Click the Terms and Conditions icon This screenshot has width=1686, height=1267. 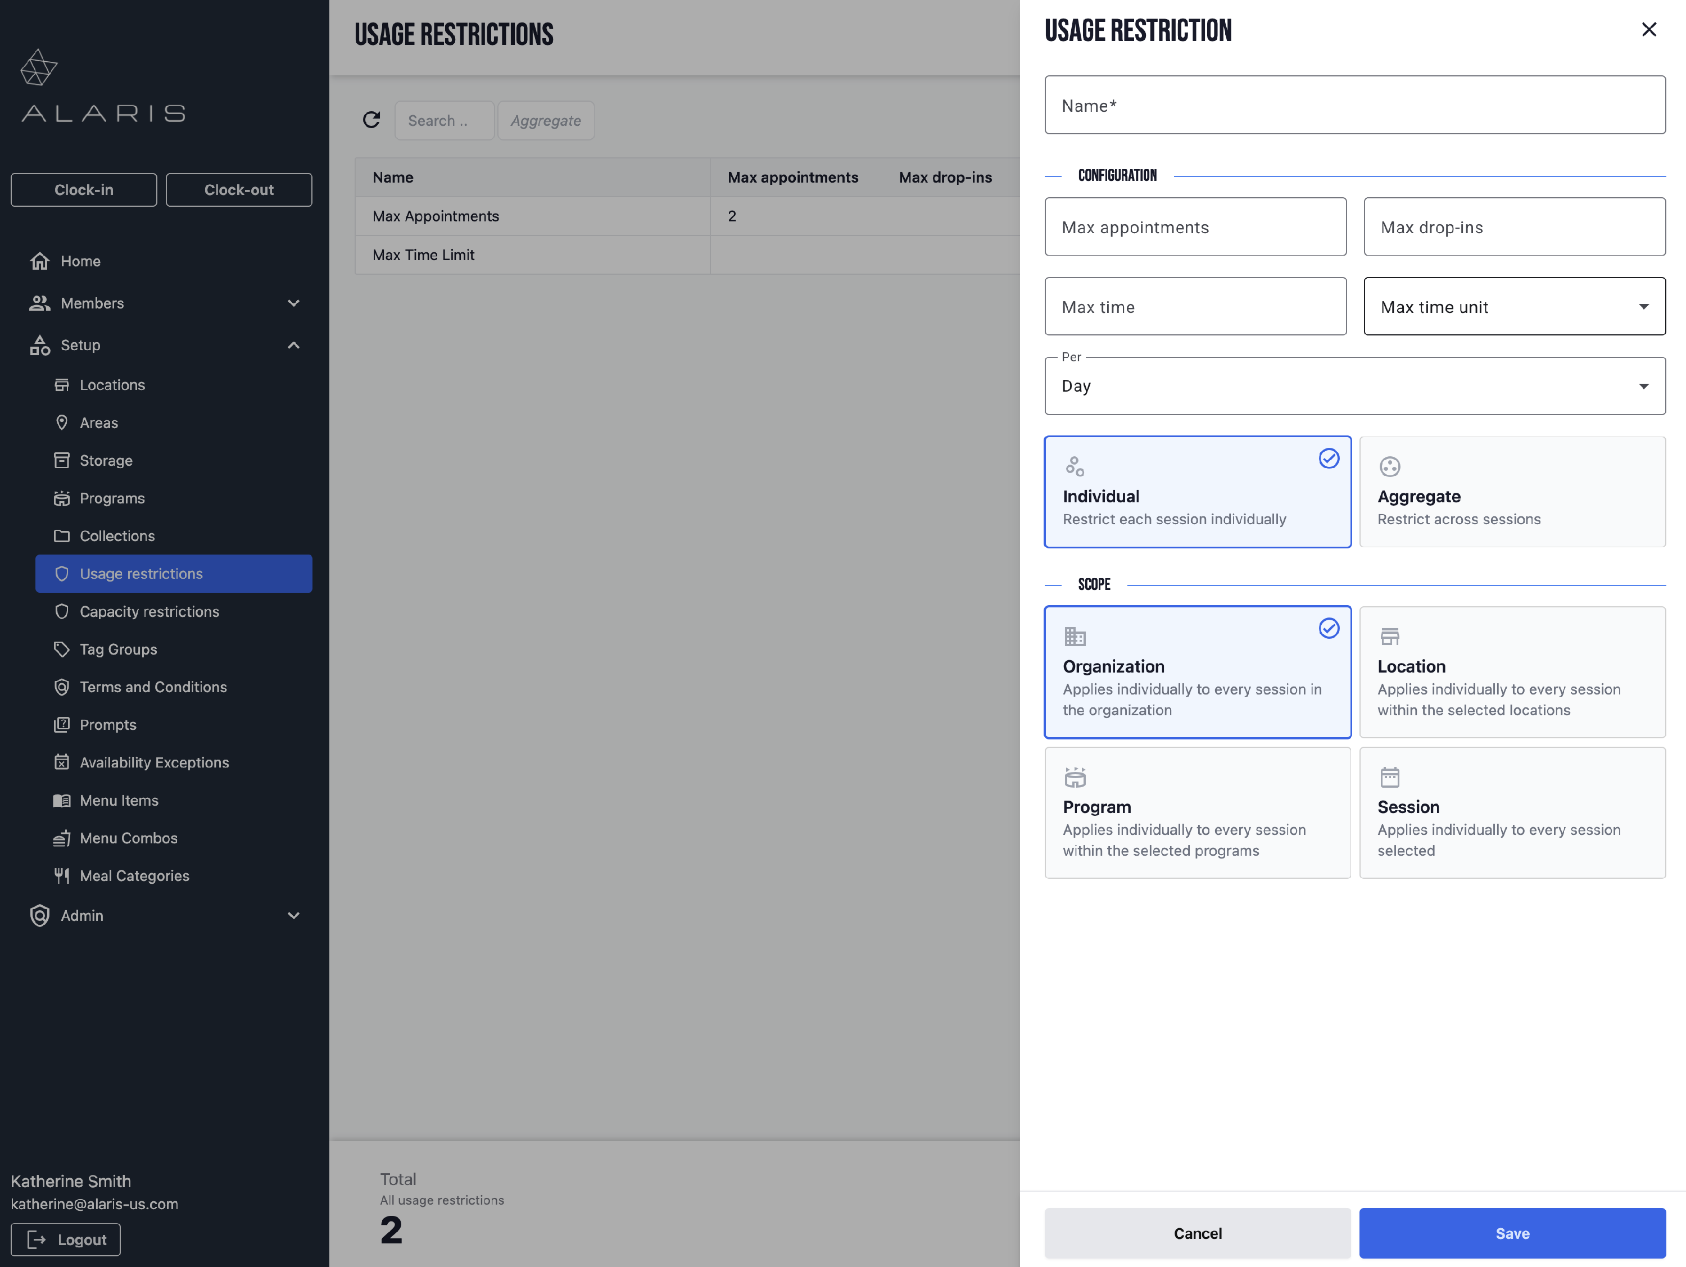[62, 687]
